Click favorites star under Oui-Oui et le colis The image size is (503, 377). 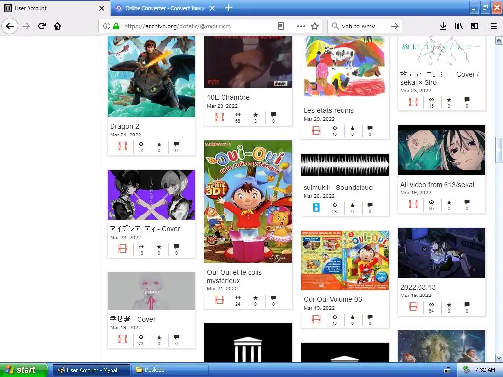(255, 298)
